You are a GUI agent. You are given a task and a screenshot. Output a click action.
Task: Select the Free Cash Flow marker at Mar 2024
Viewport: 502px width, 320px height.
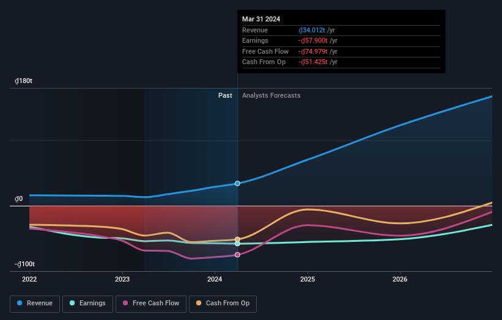click(x=237, y=255)
